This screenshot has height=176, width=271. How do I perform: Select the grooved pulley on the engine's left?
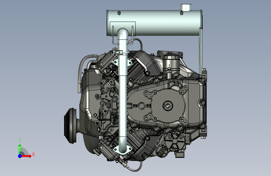(71, 126)
